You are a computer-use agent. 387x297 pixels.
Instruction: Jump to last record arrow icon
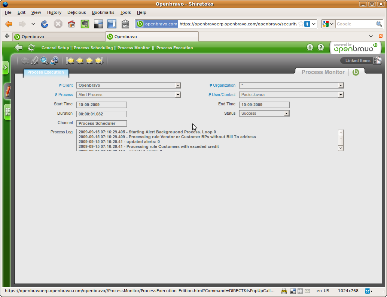coord(99,61)
